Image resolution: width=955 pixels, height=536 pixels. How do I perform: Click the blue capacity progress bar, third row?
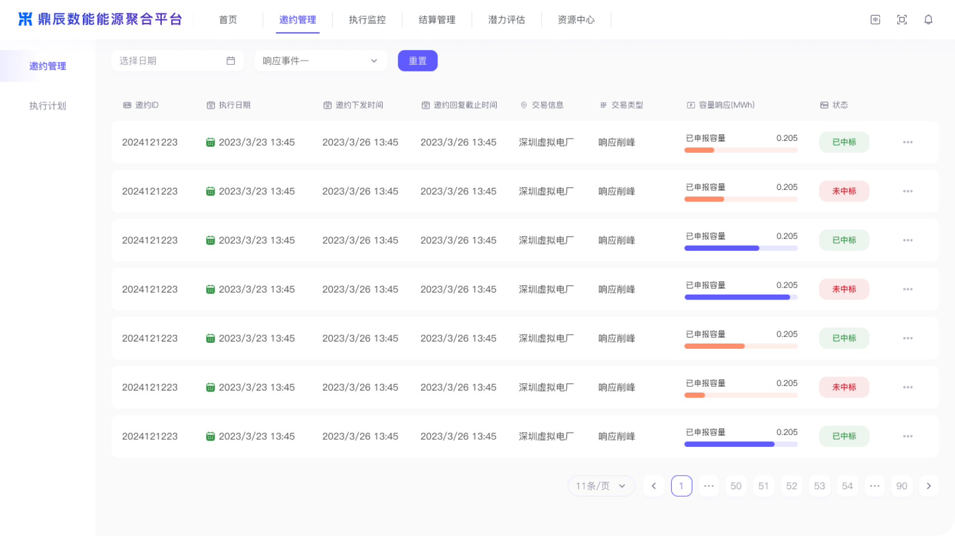[x=741, y=248]
